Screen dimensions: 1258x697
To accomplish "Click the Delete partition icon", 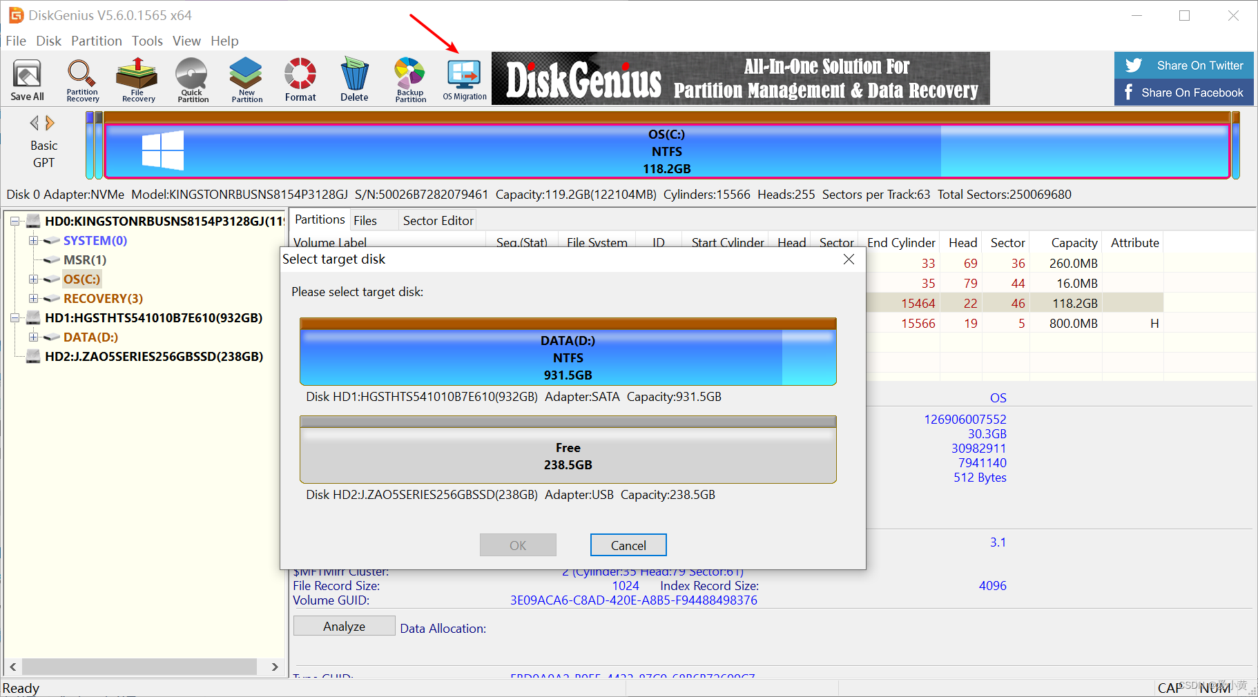I will (x=354, y=80).
